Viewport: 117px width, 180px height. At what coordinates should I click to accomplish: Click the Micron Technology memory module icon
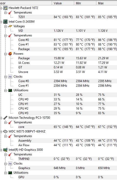pos(5,118)
